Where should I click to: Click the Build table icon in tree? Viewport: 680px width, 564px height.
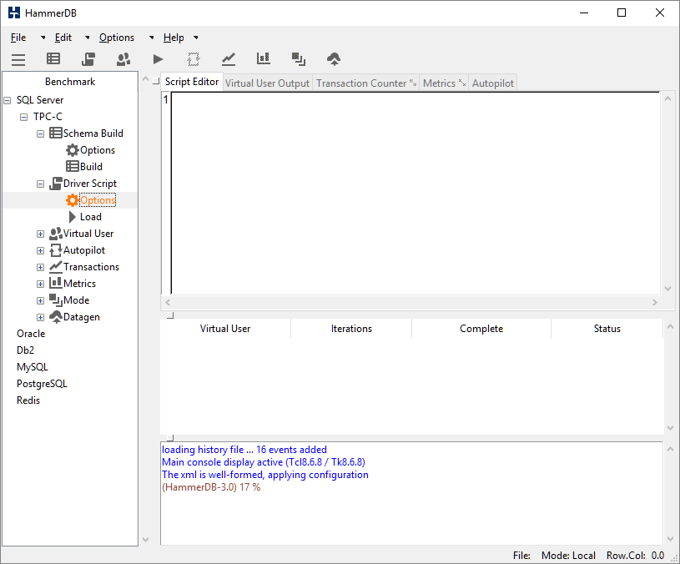click(73, 167)
